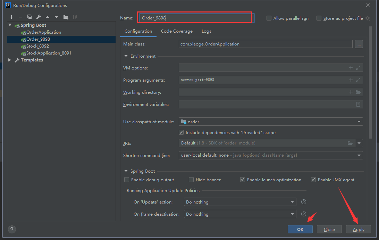Copy the selected configuration

pos(30,17)
